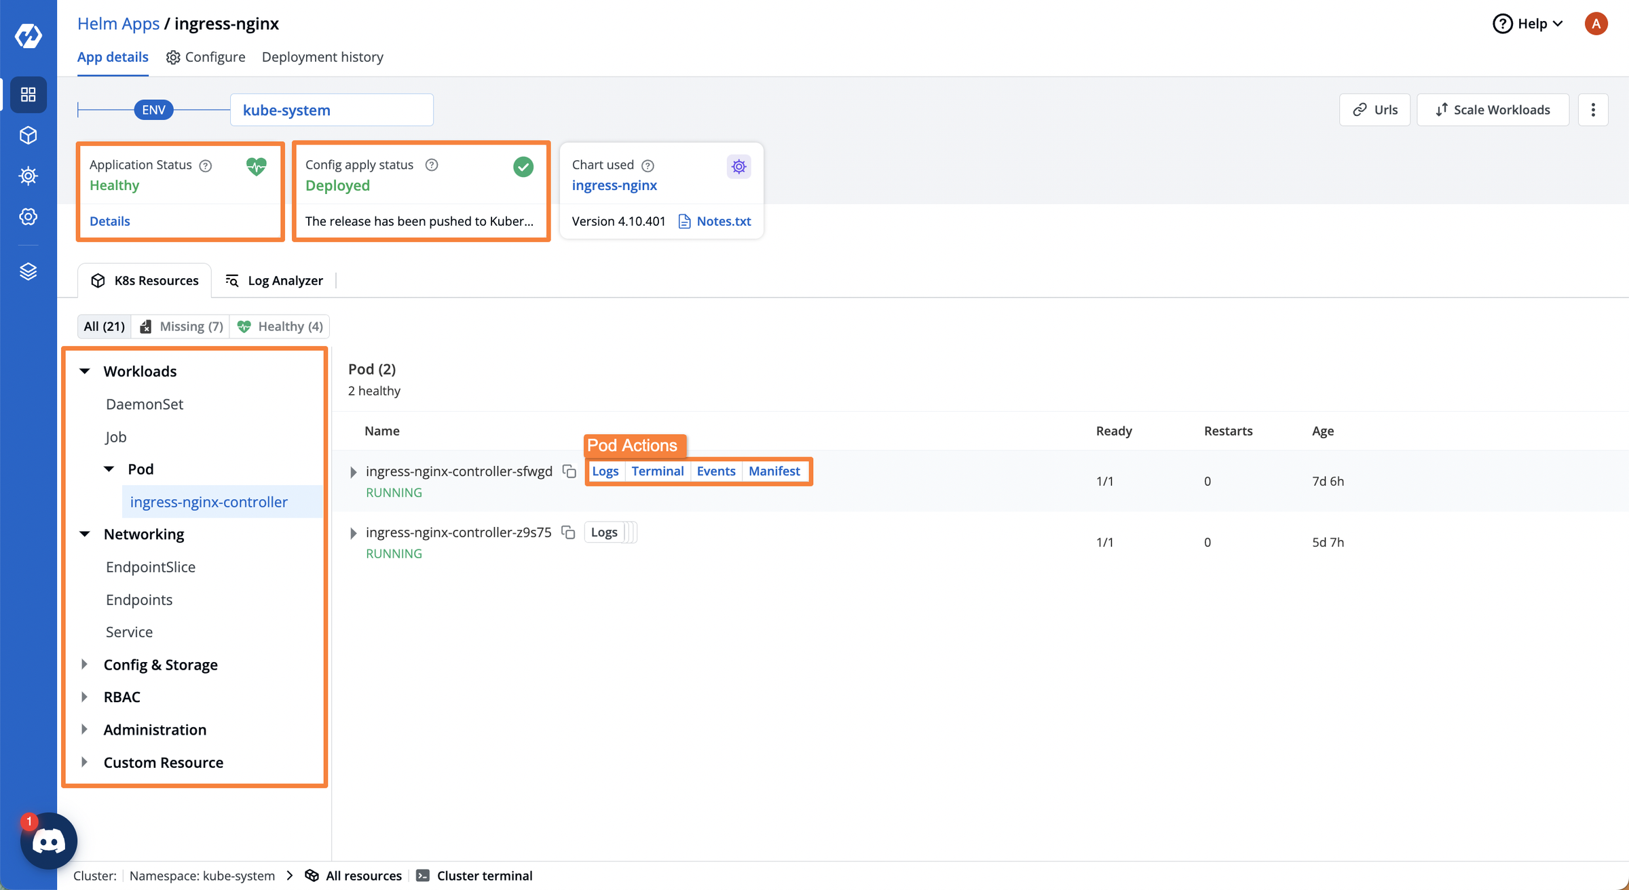
Task: Open the Discord chat bubble icon
Action: tap(48, 841)
